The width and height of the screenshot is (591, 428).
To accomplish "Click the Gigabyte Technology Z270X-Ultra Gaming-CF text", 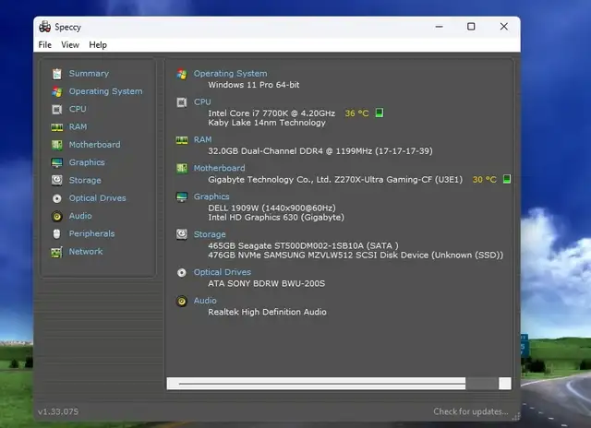I will point(335,180).
